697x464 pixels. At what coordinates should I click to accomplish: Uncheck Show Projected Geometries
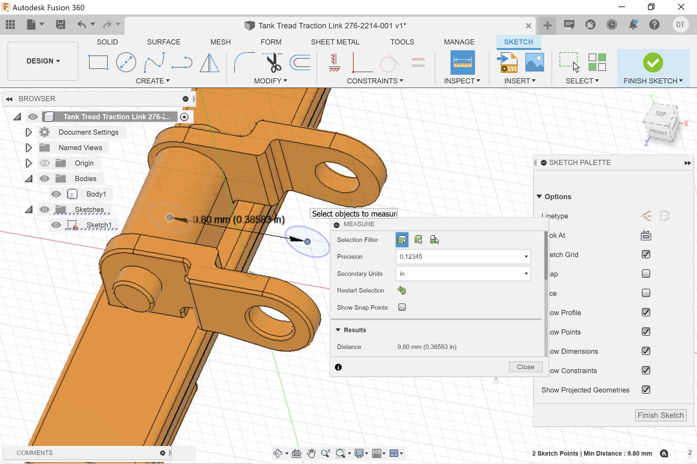(646, 390)
